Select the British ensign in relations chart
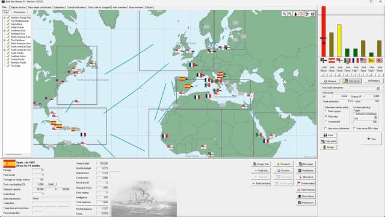This screenshot has width=385, height=217. (x=339, y=60)
